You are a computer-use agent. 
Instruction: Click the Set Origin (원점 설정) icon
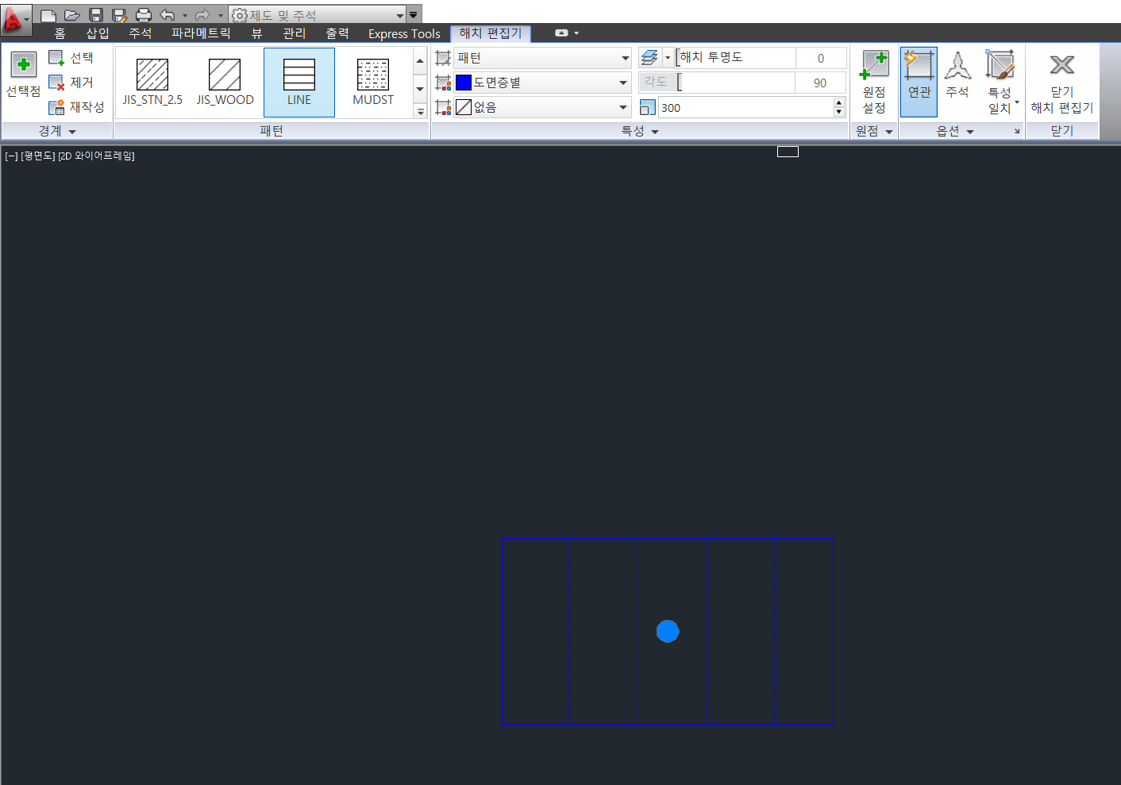[874, 66]
